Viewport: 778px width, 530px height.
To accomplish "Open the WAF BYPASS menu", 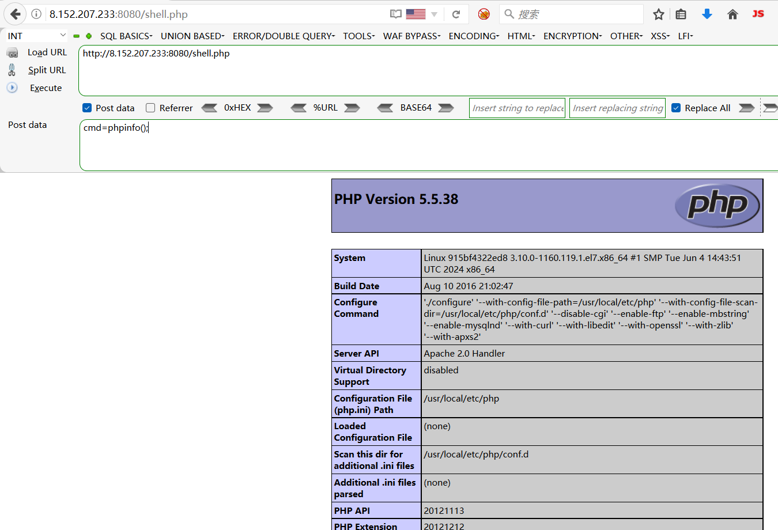I will click(x=411, y=36).
